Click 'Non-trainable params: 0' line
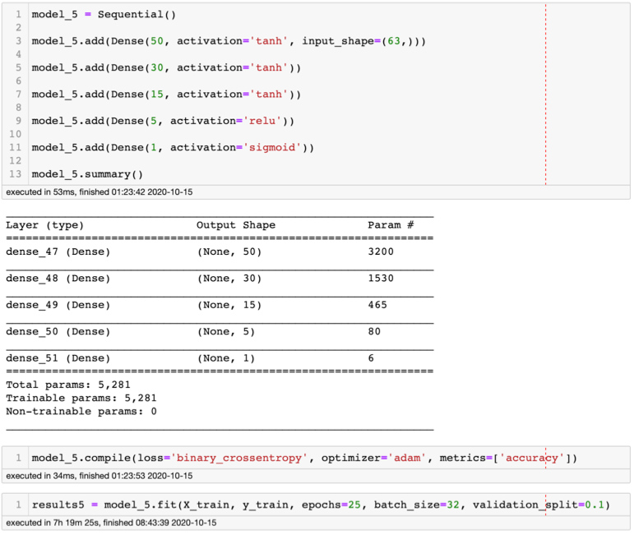The image size is (634, 535). coord(81,412)
